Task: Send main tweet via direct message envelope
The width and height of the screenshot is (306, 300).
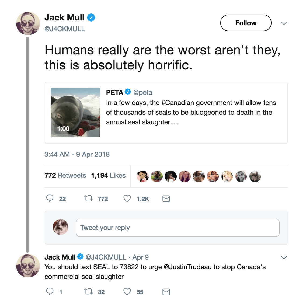Action: (x=166, y=199)
